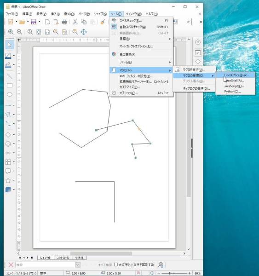Open dropdown arrow next to Save icon
This screenshot has height=276, width=259.
click(39, 22)
